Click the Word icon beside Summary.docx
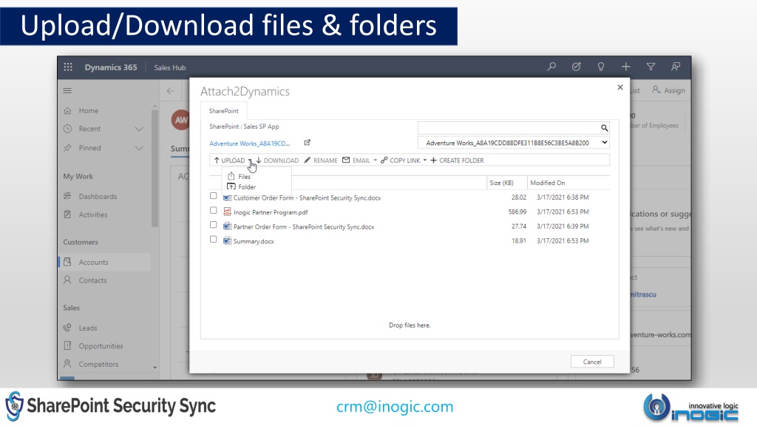This screenshot has width=757, height=426. click(x=228, y=240)
